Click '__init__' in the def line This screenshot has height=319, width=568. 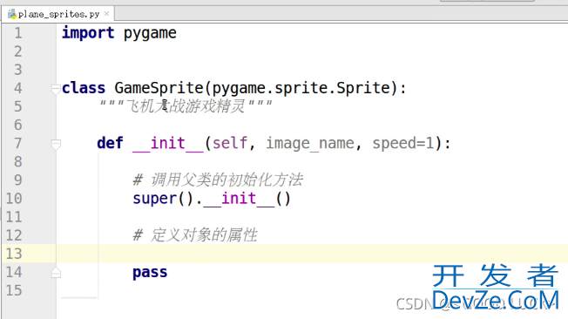coord(168,144)
